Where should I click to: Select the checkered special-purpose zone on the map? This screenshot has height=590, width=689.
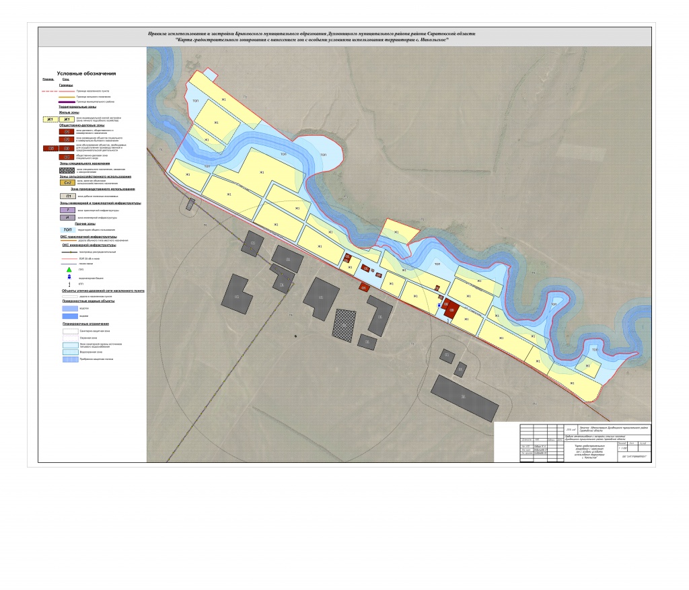344,326
